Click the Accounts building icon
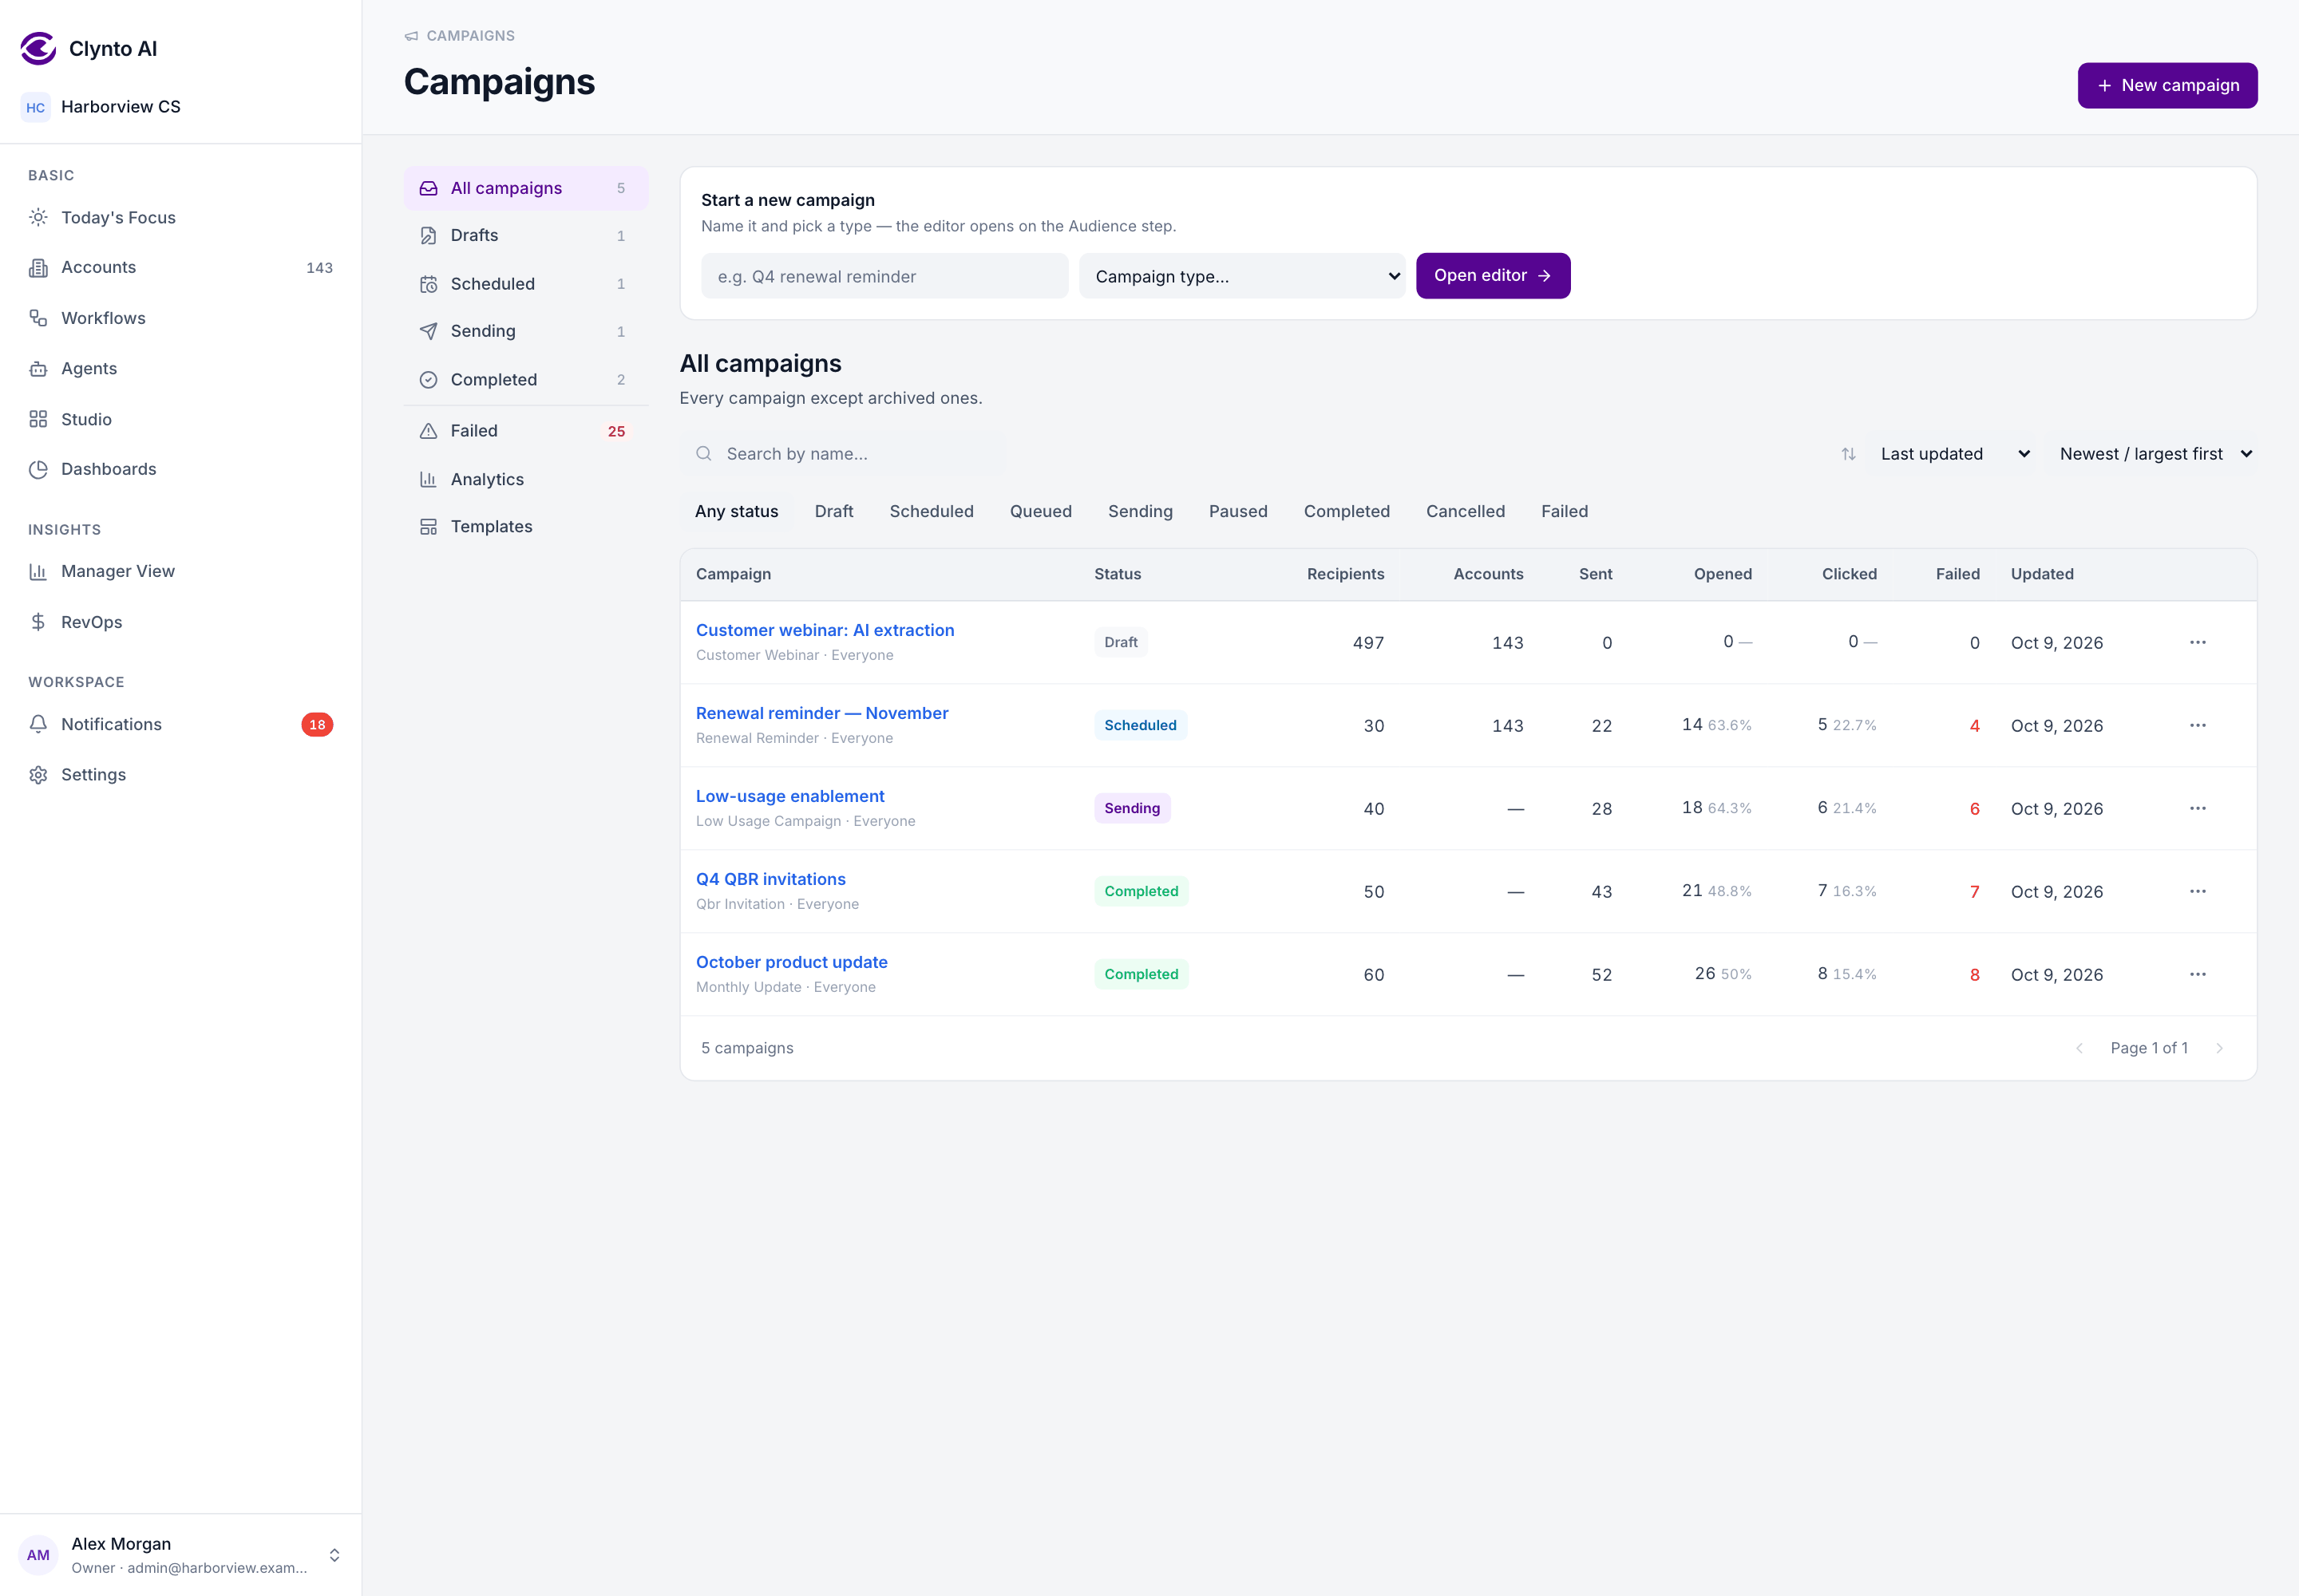 click(x=38, y=267)
